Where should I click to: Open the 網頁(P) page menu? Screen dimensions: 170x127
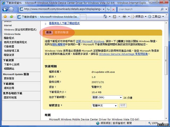tap(139, 16)
